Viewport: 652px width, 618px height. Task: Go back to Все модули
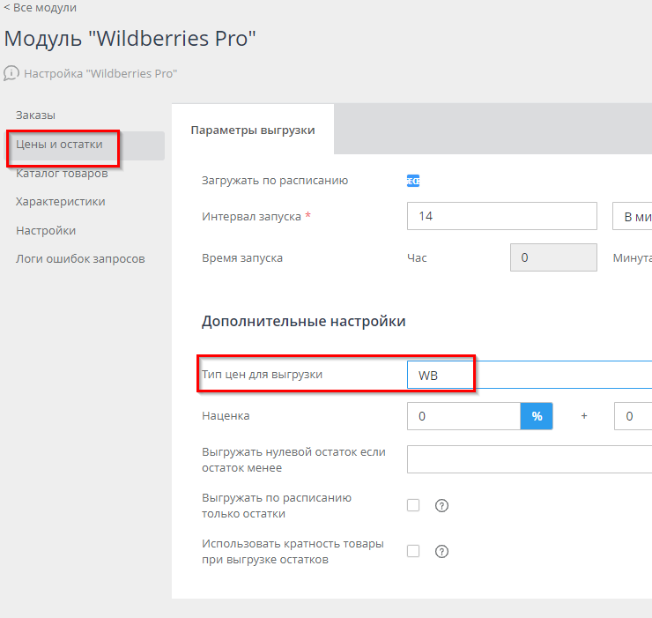click(x=40, y=8)
